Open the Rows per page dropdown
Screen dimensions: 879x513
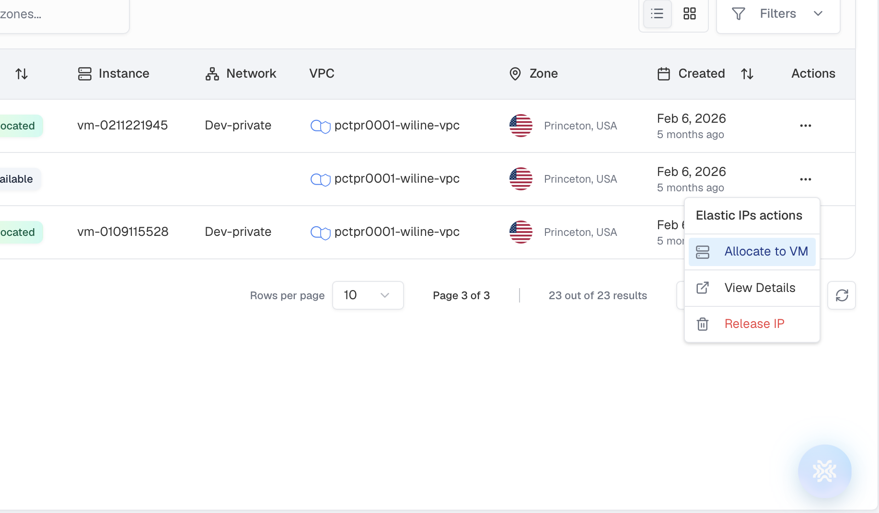[x=368, y=295]
